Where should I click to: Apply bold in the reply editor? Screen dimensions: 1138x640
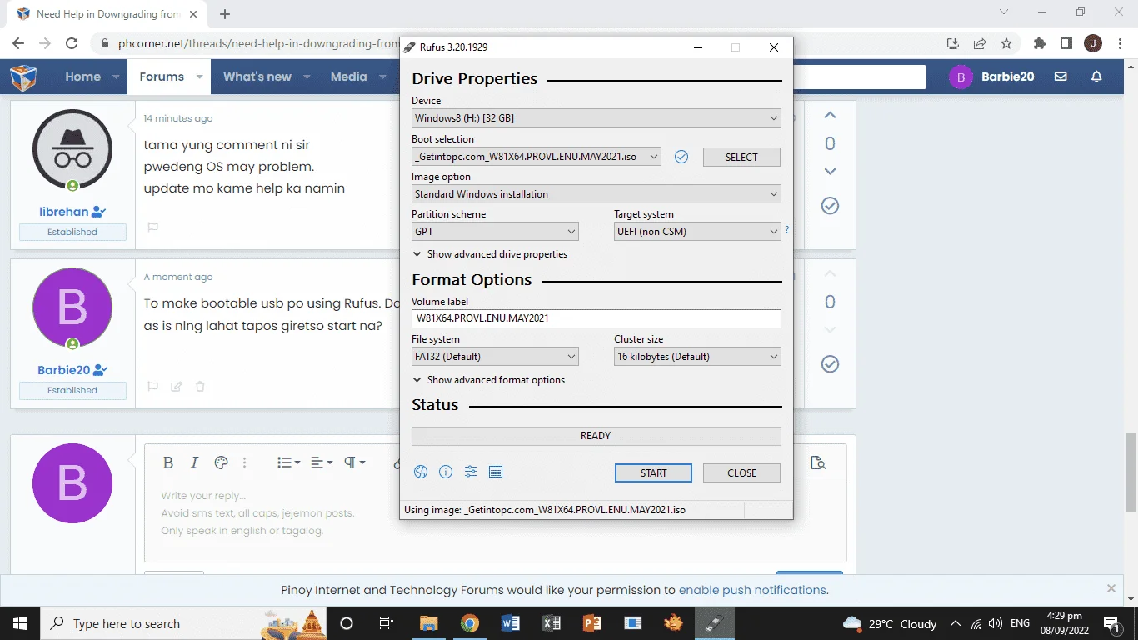[x=167, y=462]
